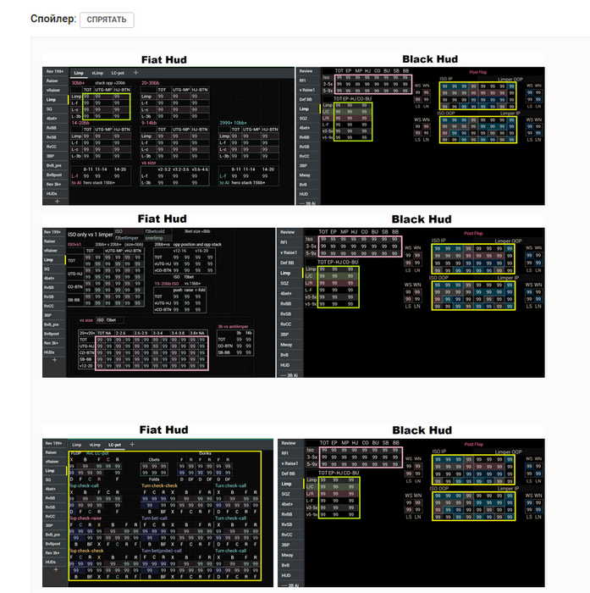590x593 pixels.
Task: Click plus add-tab icon in first Fiat Hud
Action: point(135,73)
